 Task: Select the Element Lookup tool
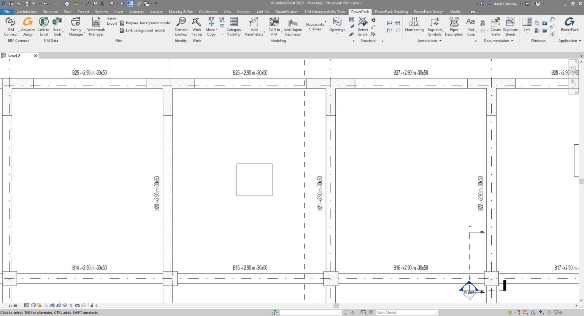[181, 27]
